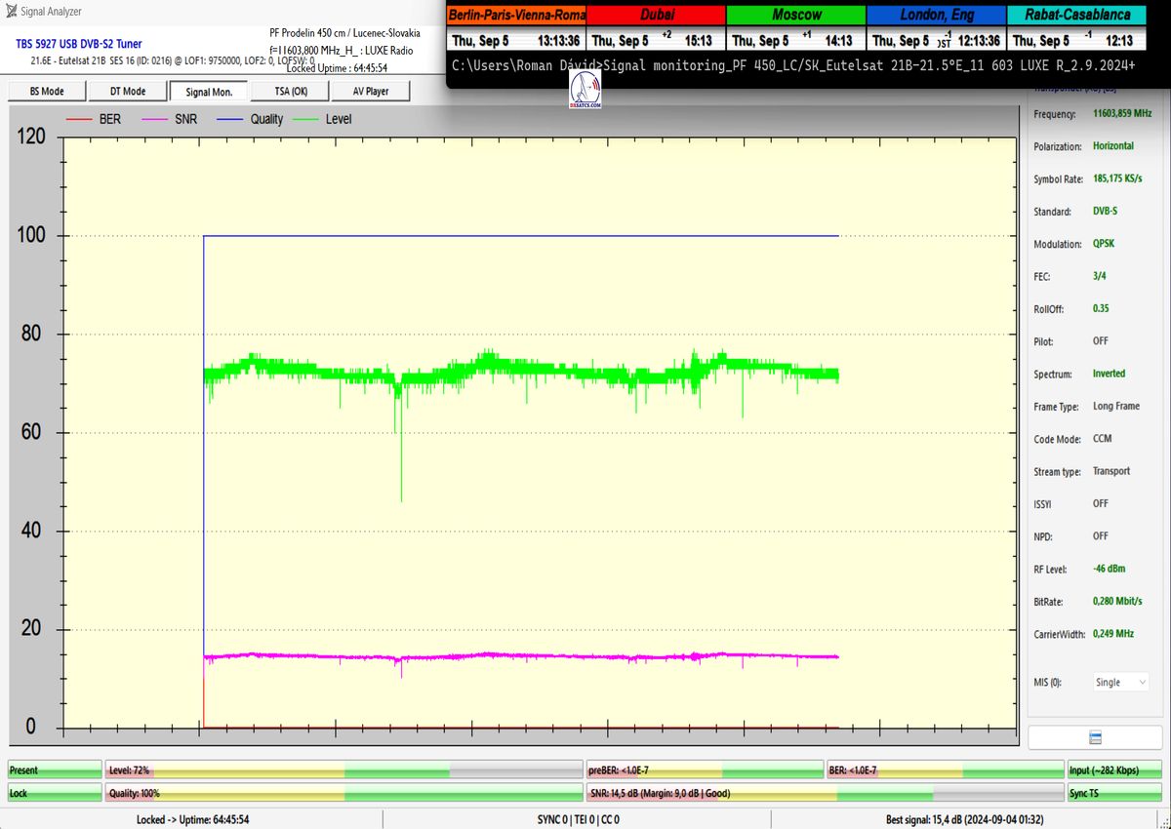Click the green Level legend entry

point(324,119)
